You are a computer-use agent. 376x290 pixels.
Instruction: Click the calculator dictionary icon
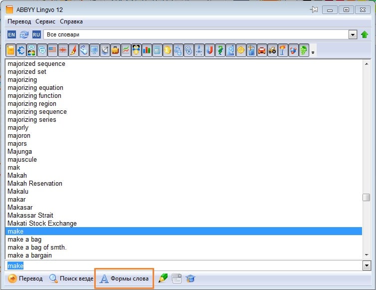(157, 50)
